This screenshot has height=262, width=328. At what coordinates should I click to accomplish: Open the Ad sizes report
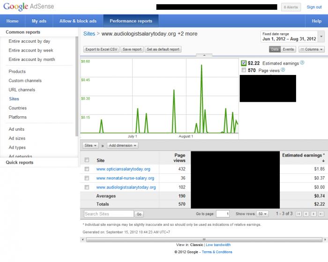[x=17, y=138]
